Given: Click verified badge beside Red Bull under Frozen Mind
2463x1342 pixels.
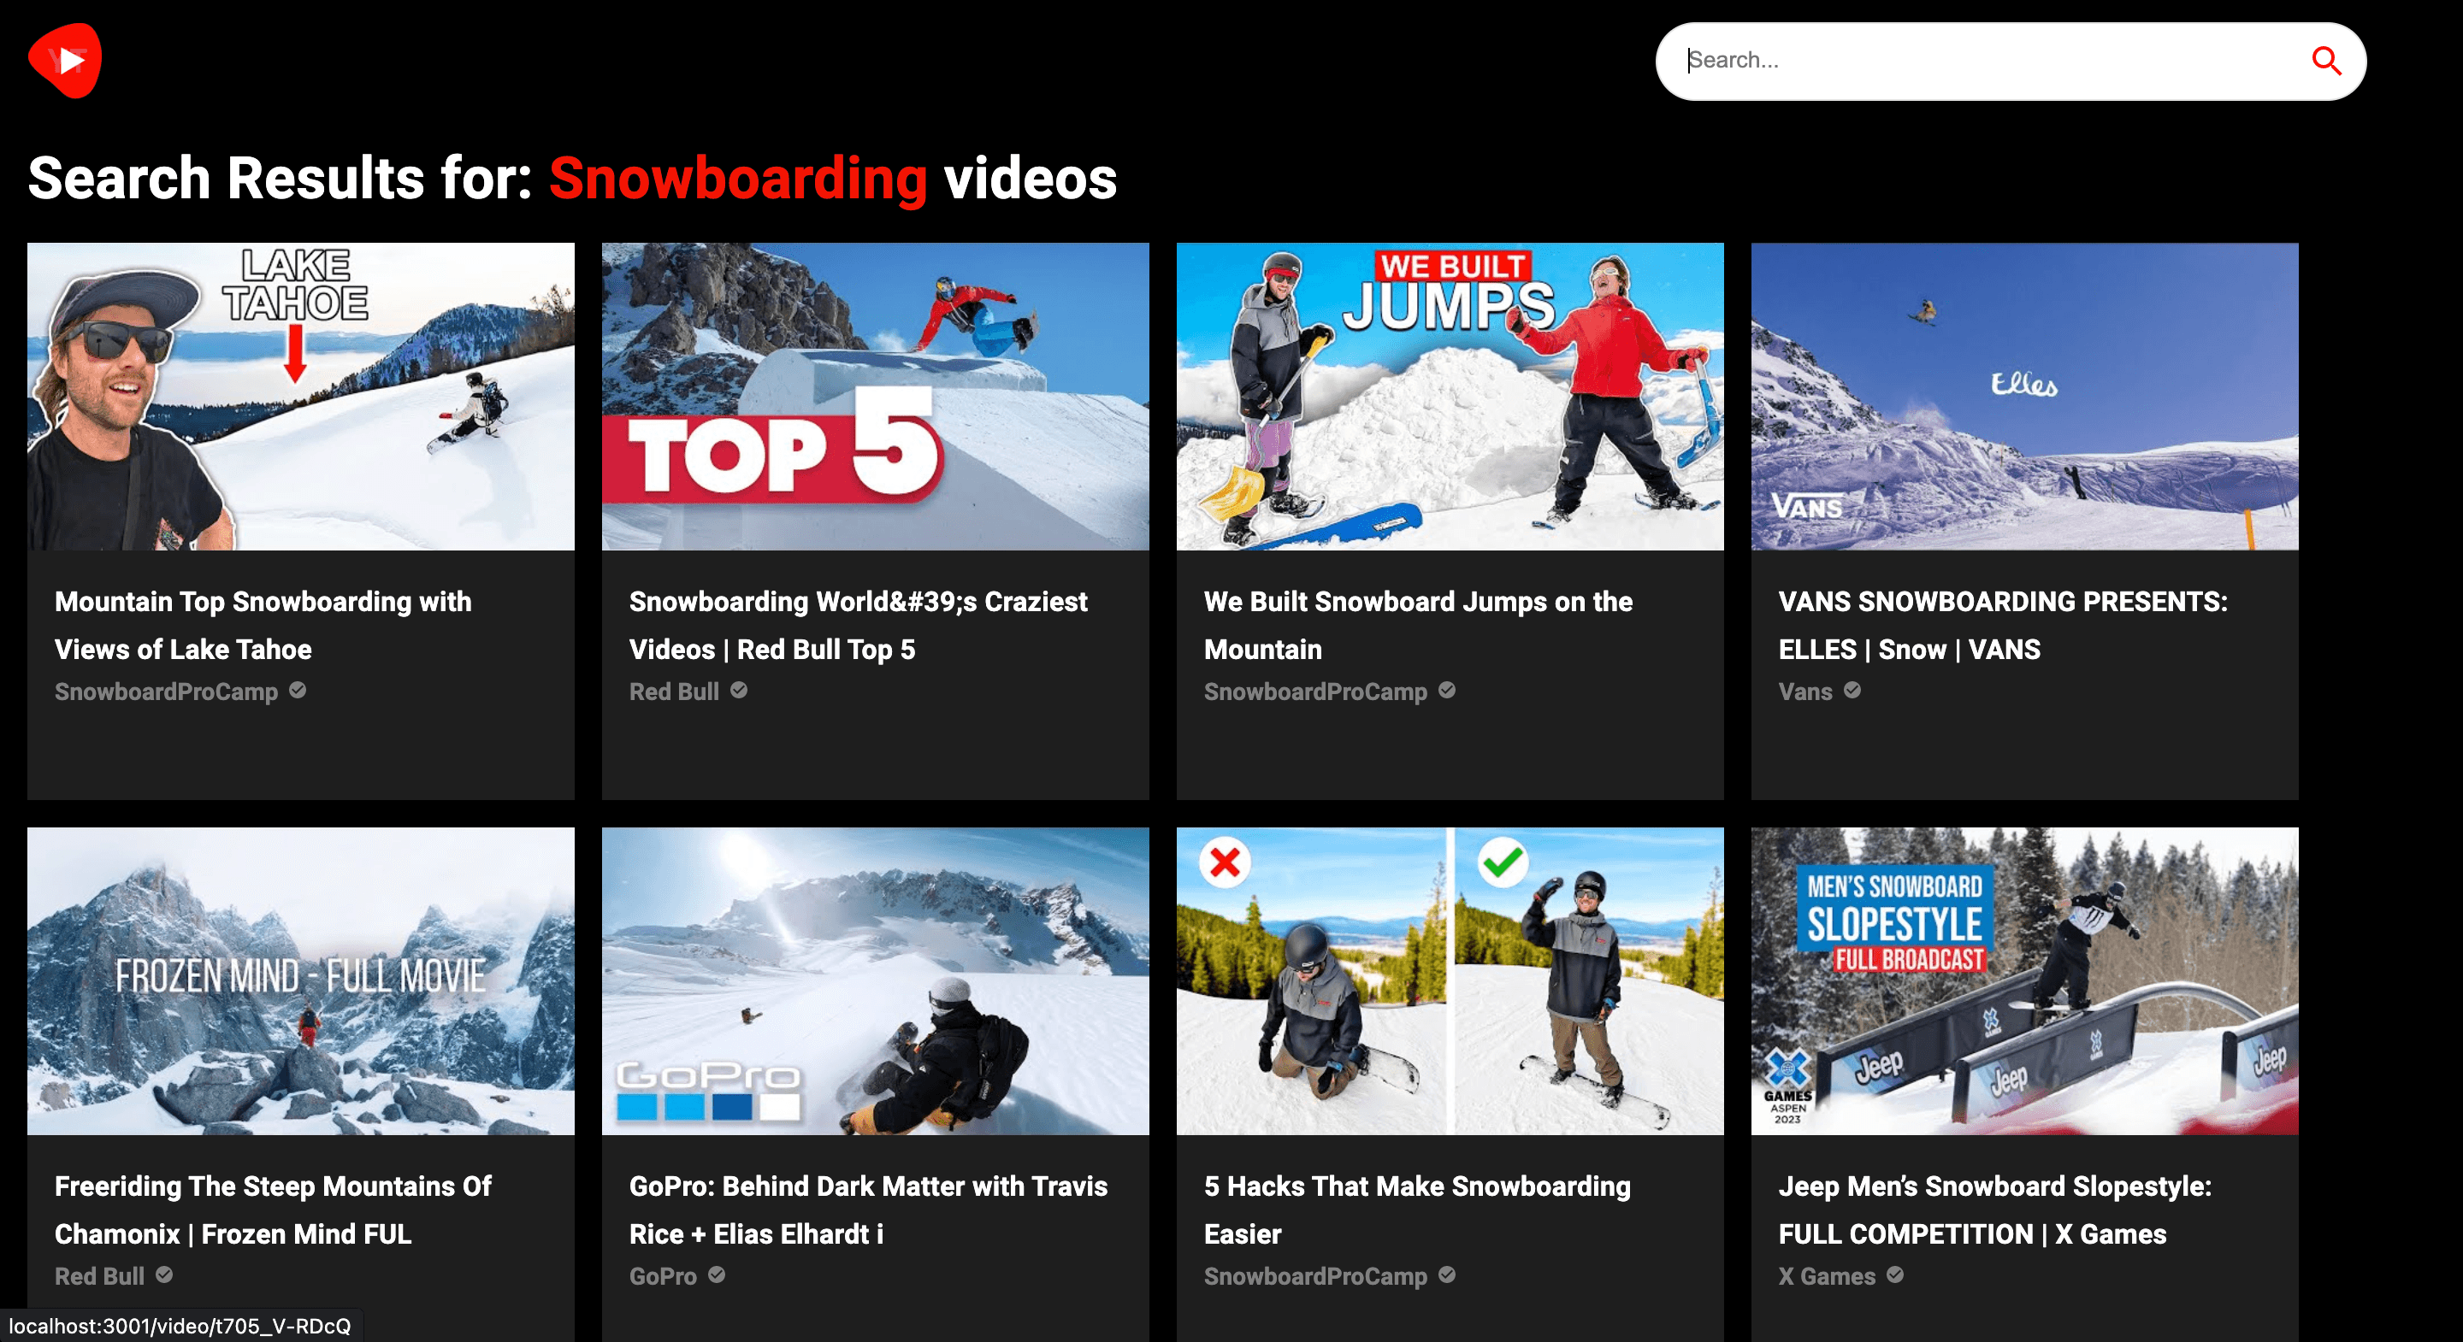Looking at the screenshot, I should click(x=164, y=1275).
